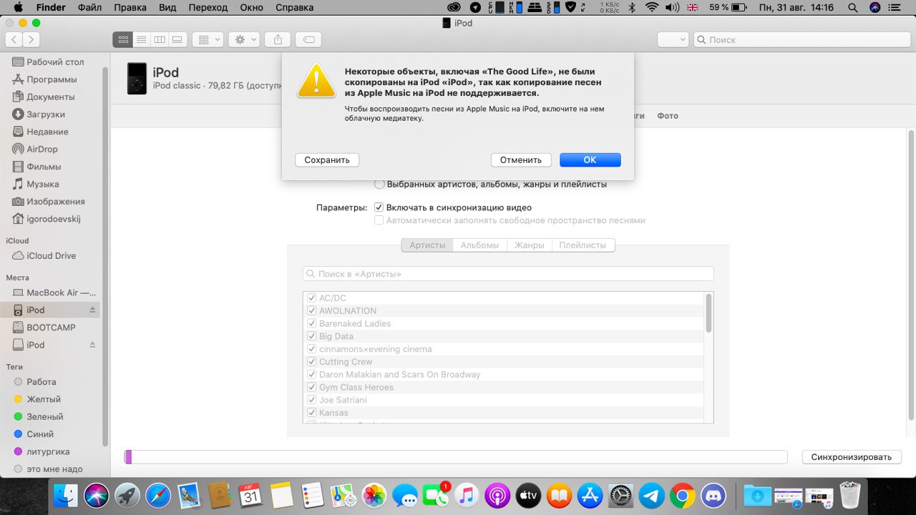Viewport: 916px width, 515px height.
Task: Click the Finder forward navigation arrow
Action: click(x=31, y=40)
